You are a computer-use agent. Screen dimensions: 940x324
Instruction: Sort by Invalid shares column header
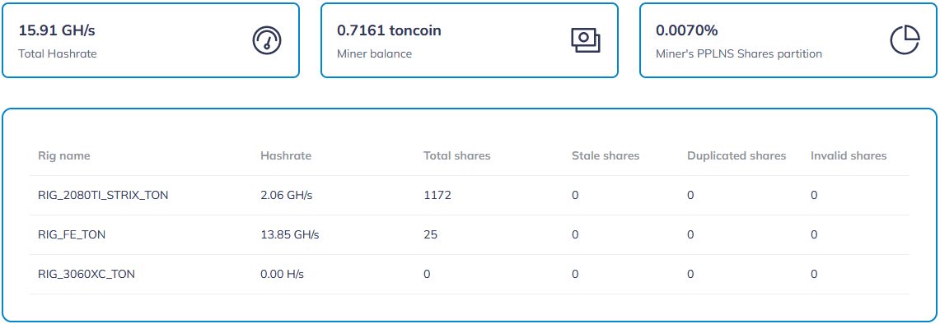point(849,155)
